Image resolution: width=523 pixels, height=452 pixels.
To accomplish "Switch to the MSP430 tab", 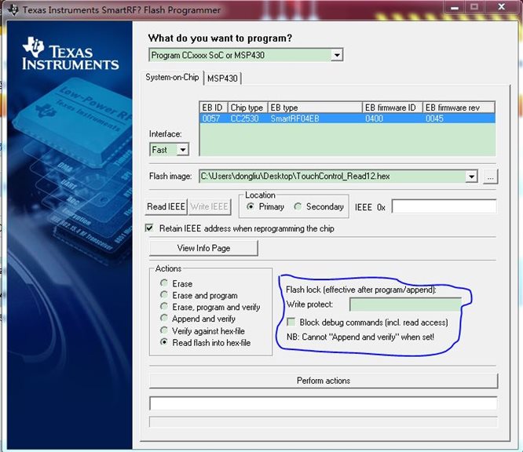I will coord(222,78).
